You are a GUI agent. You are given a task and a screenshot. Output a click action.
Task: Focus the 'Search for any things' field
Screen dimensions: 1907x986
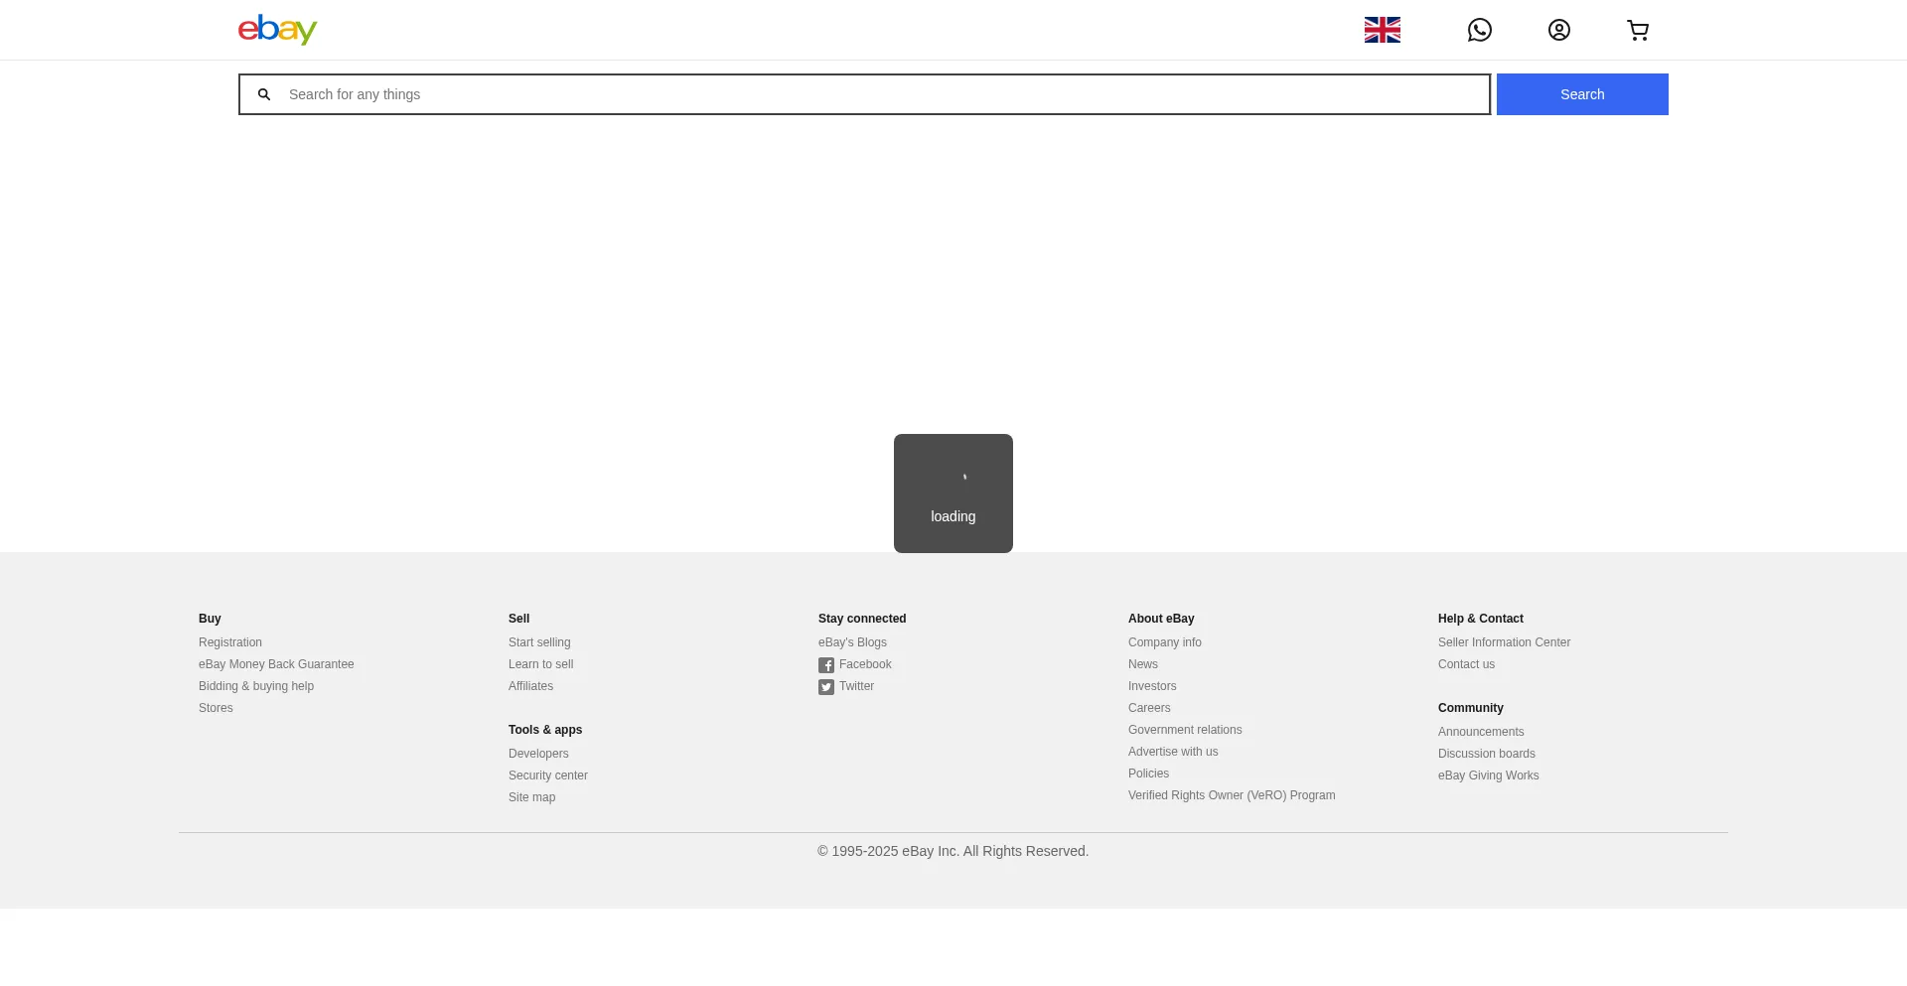click(x=884, y=94)
